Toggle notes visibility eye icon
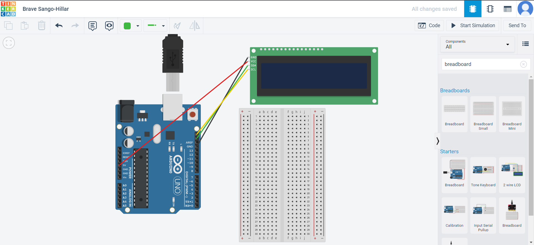The width and height of the screenshot is (534, 245). 109,26
